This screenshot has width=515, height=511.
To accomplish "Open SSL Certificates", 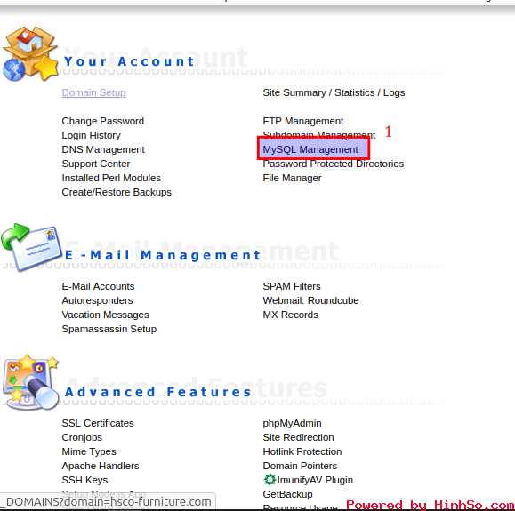I will click(x=98, y=423).
